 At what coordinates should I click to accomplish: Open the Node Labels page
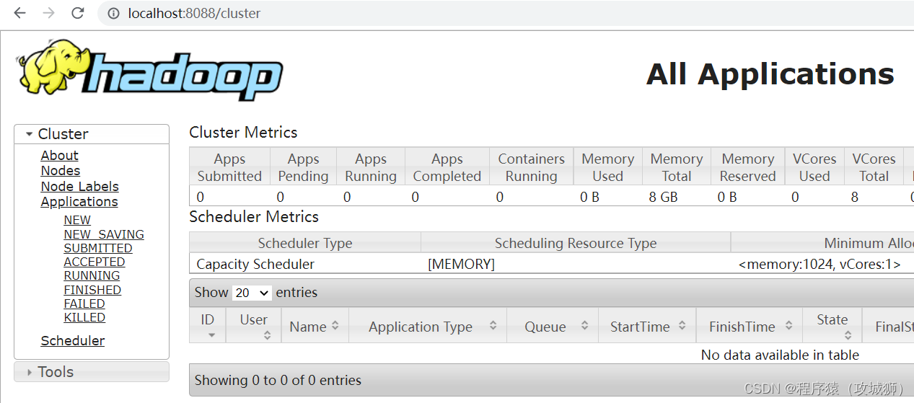click(79, 186)
